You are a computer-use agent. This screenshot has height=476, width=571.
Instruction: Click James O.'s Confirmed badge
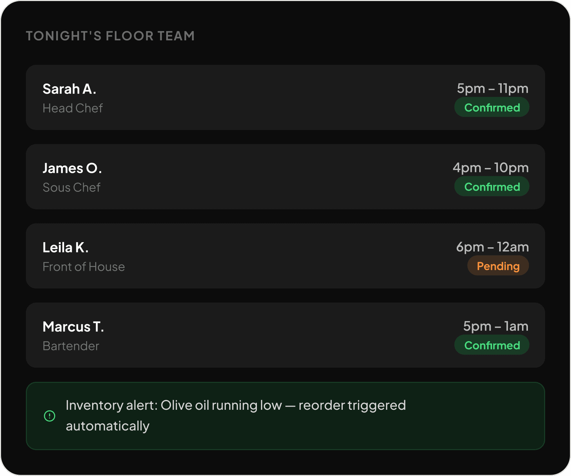492,187
